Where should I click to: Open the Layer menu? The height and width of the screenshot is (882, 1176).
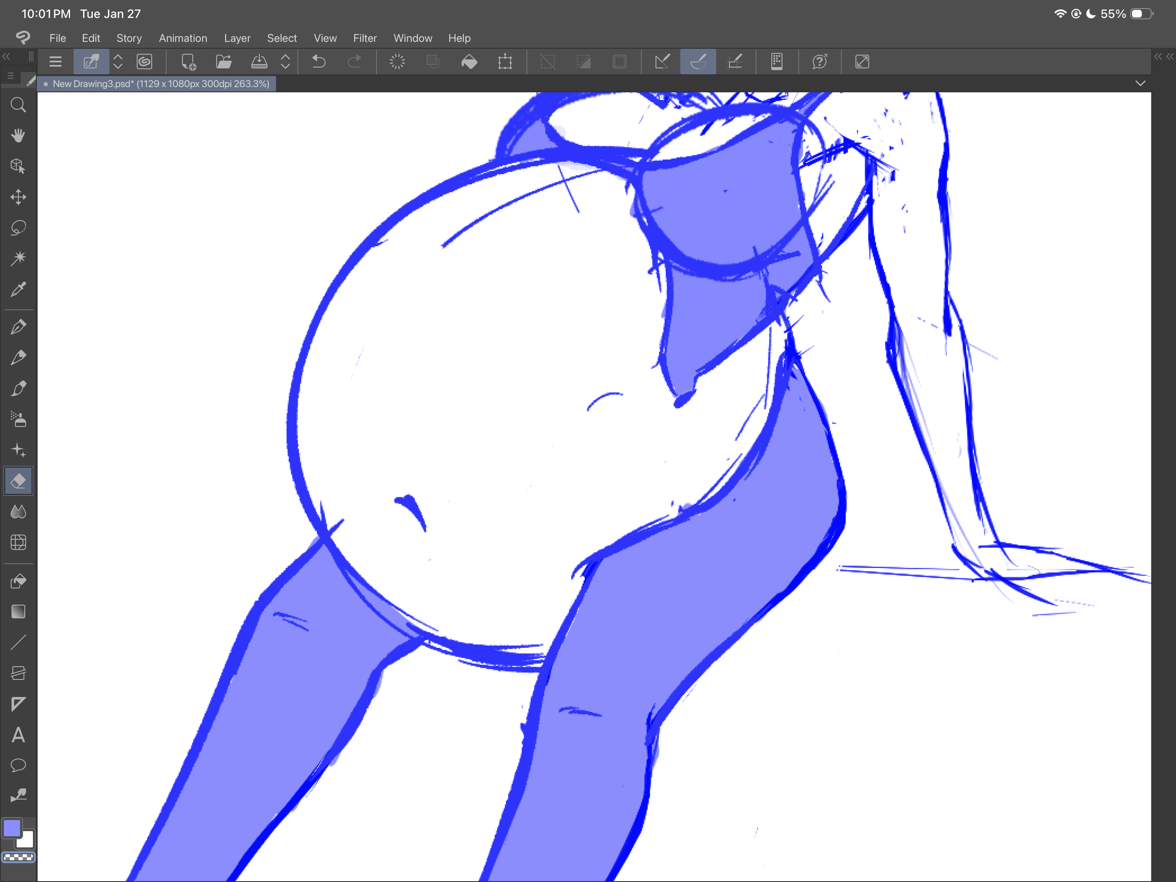coord(237,38)
